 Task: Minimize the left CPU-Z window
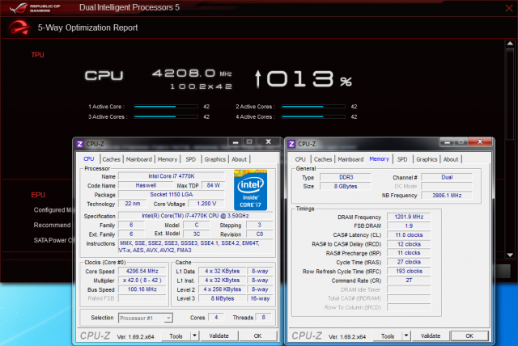coord(236,142)
